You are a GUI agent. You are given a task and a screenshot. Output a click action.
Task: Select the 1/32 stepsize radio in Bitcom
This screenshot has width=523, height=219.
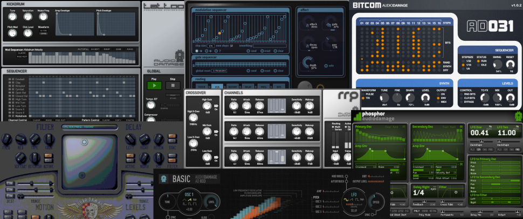(x=465, y=61)
